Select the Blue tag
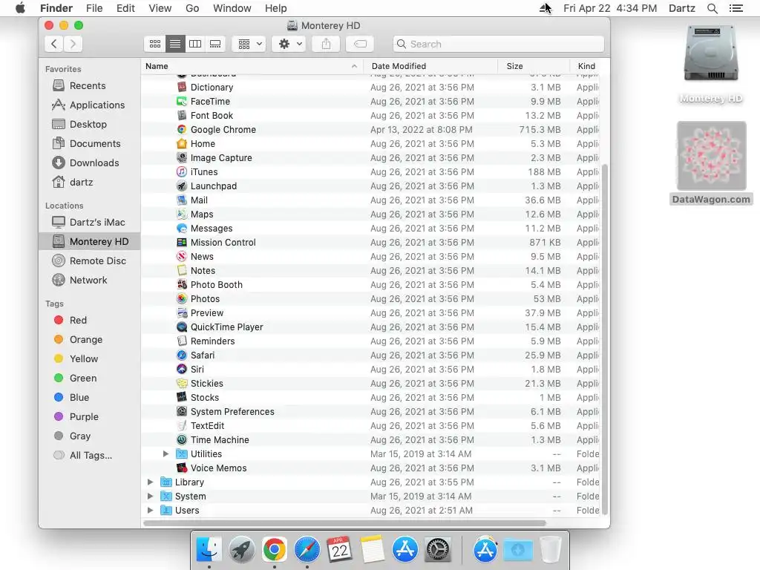The image size is (760, 570). click(89, 398)
